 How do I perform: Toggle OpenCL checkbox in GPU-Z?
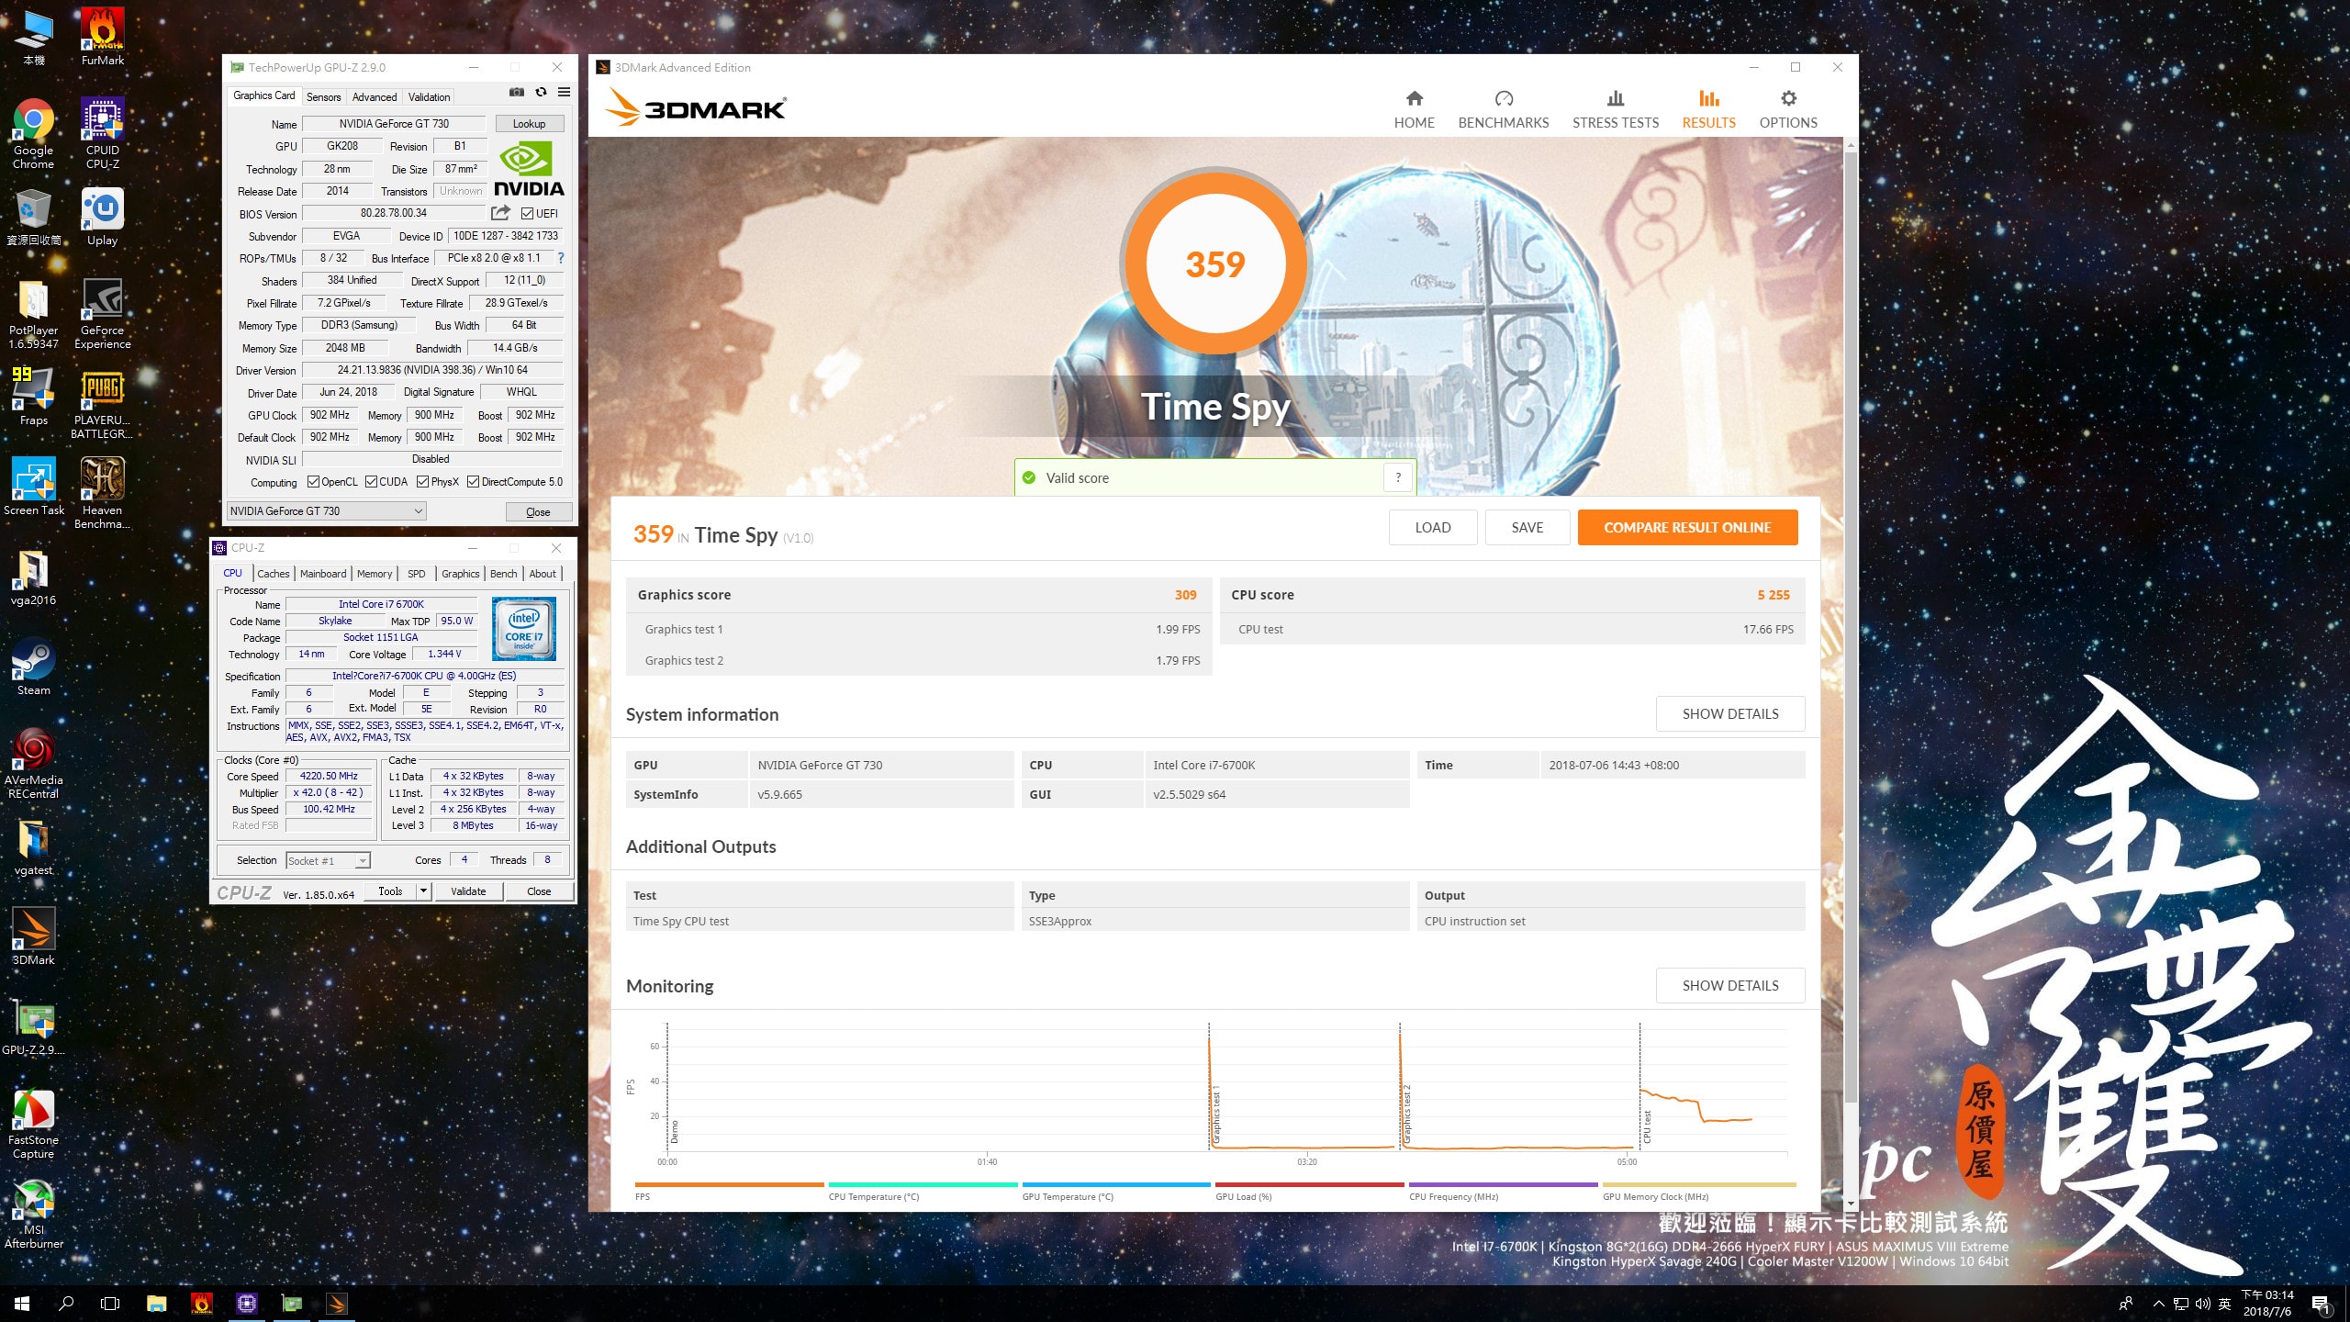[313, 482]
